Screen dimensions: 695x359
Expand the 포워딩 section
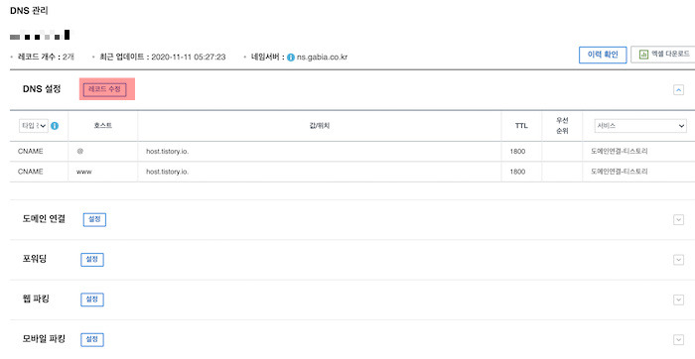pos(678,260)
